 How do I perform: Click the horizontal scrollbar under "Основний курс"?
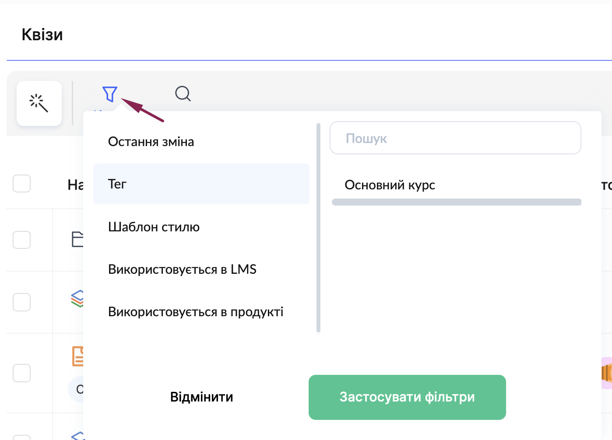pyautogui.click(x=456, y=202)
